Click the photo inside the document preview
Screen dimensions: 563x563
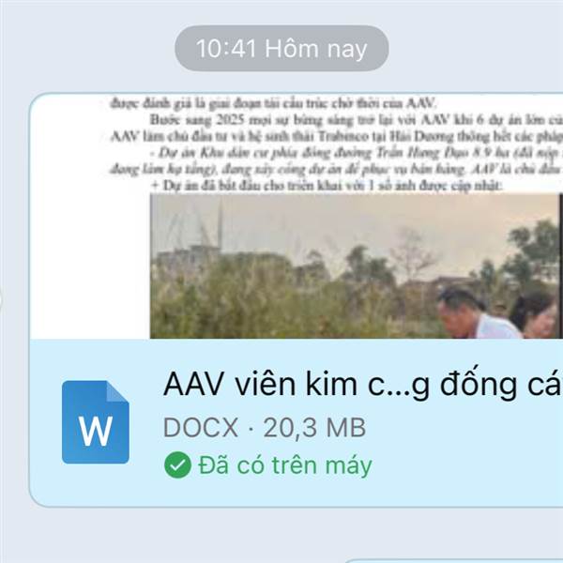coord(357,266)
